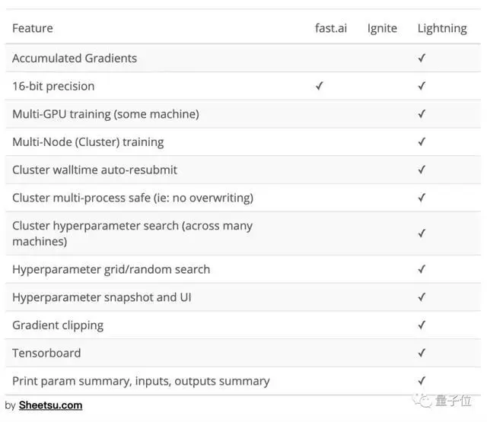Click the Lightning column header
The image size is (487, 422).
coord(441,28)
